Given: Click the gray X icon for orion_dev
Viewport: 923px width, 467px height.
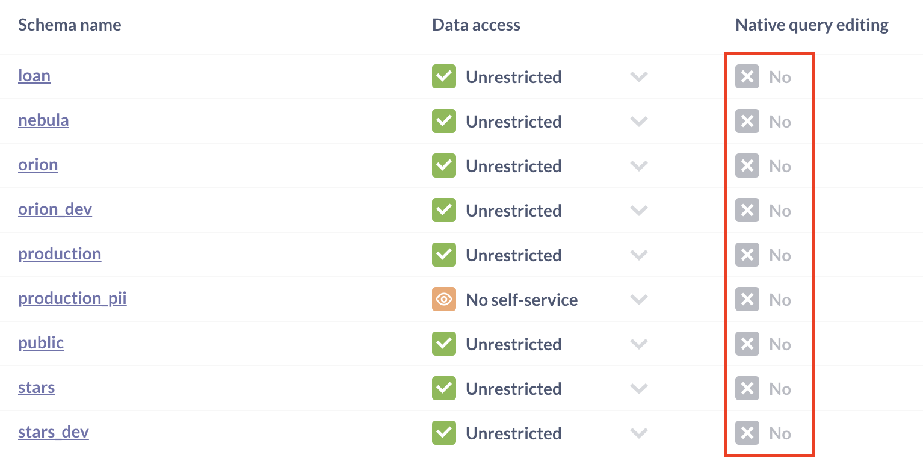Looking at the screenshot, I should (747, 211).
